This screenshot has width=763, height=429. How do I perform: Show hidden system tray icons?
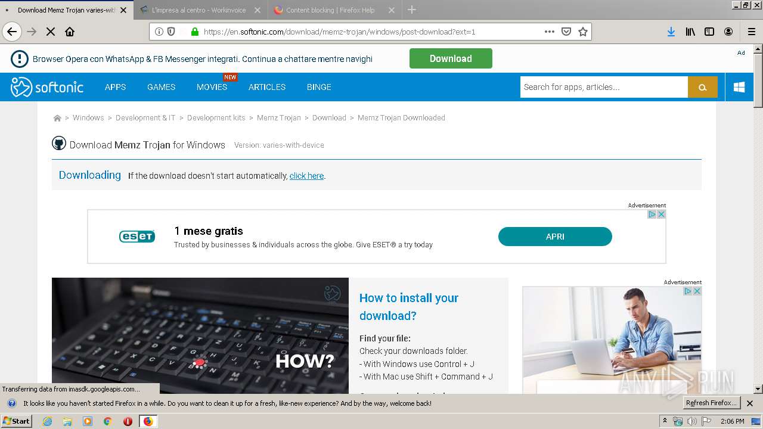(665, 421)
